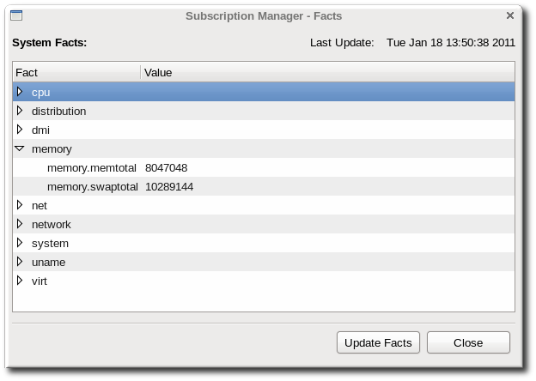Screen dimensions: 536x381
Task: Sort by the Fact column header
Action: (76, 72)
